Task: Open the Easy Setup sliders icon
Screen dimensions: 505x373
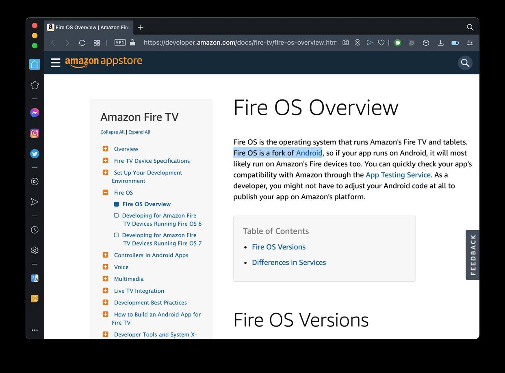Action: pos(470,43)
